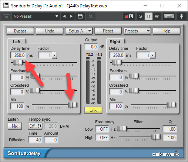Go to previous preset arrow
Screen dimensions: 188x162
pyautogui.click(x=64, y=16)
